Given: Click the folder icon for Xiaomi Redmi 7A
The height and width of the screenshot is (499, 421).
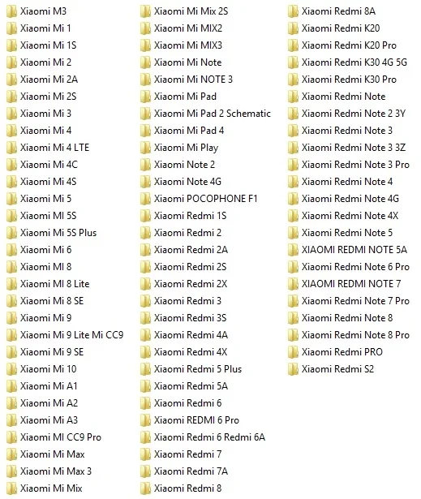Looking at the screenshot, I should [x=145, y=471].
